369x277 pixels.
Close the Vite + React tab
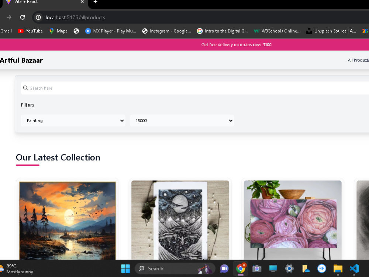point(82,2)
